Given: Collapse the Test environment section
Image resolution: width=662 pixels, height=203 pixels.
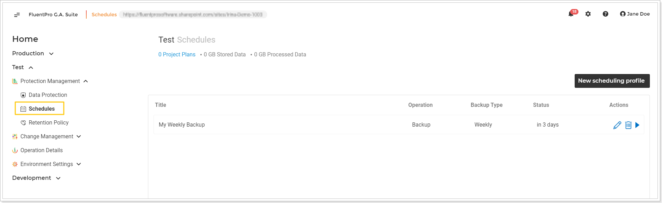Looking at the screenshot, I should [23, 67].
